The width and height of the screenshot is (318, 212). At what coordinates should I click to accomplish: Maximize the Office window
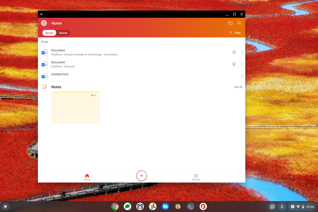[234, 14]
